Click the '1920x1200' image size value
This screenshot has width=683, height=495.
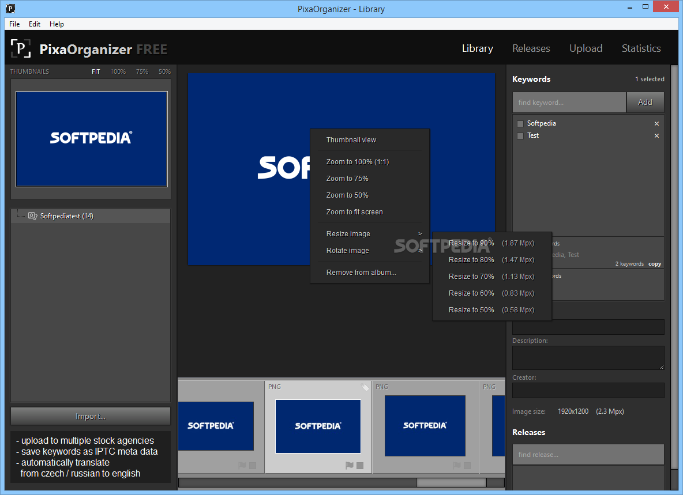tap(573, 411)
